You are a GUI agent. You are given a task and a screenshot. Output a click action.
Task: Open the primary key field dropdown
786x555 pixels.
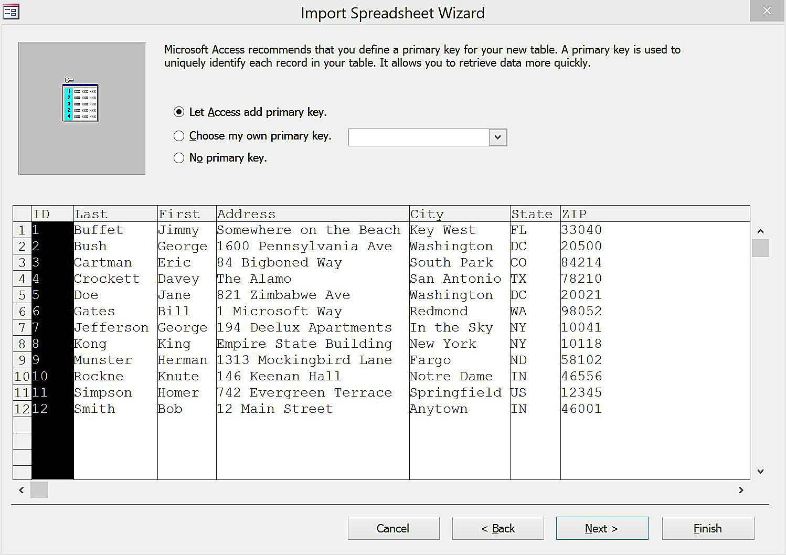point(497,137)
